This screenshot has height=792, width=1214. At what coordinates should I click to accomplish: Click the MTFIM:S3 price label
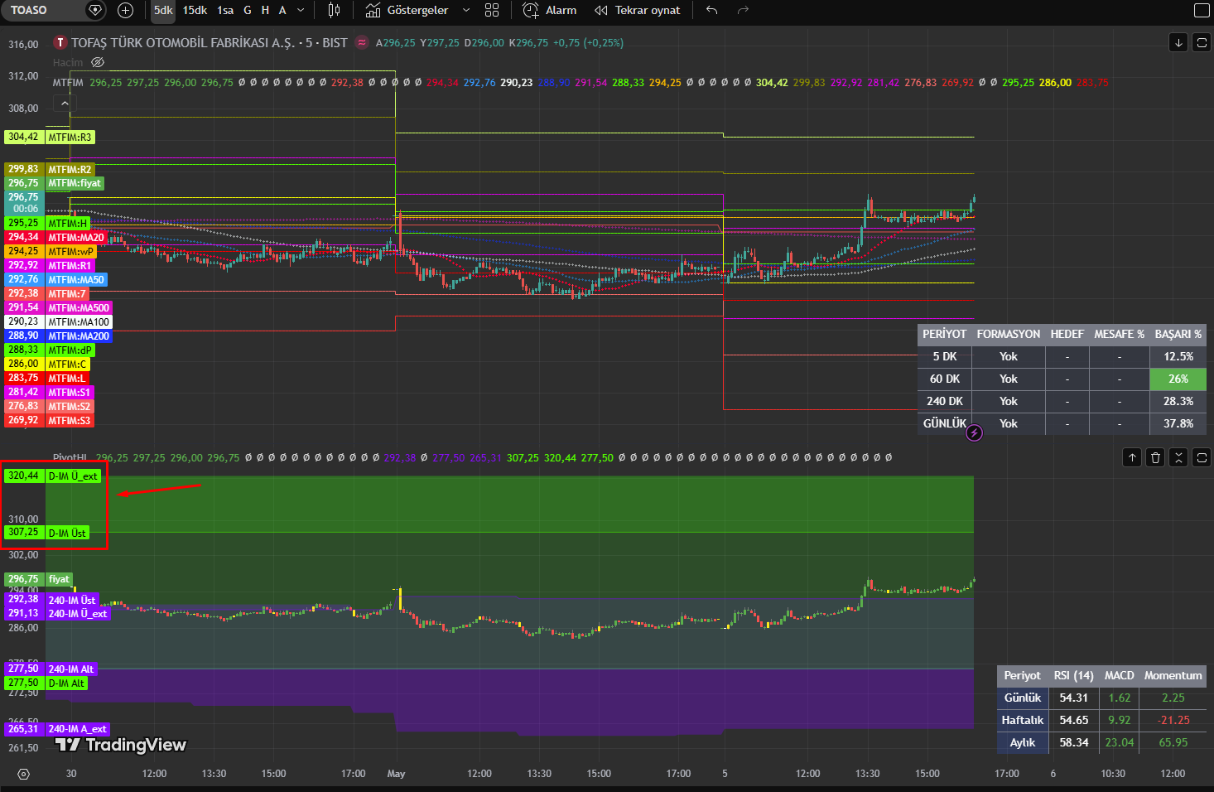pos(70,420)
